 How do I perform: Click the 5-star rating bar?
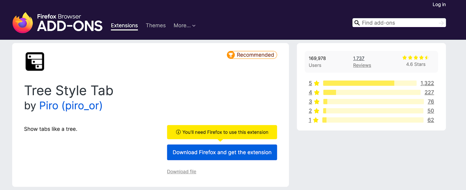(x=370, y=83)
